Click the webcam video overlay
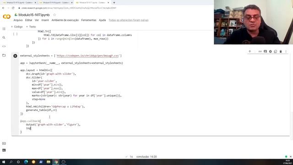This screenshot has height=165, width=293. pos(253,22)
